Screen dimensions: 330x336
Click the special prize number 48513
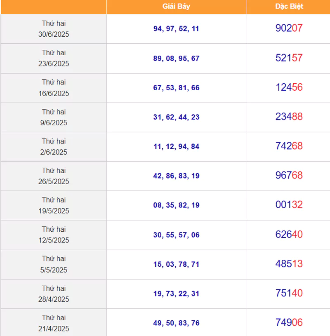click(289, 264)
